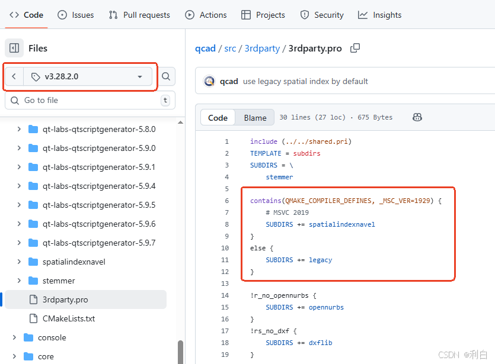Viewport: 495px width, 364px height.
Task: Open the Copilot icon beside file size
Action: pyautogui.click(x=417, y=117)
